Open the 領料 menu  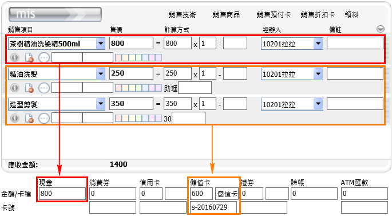pos(351,15)
